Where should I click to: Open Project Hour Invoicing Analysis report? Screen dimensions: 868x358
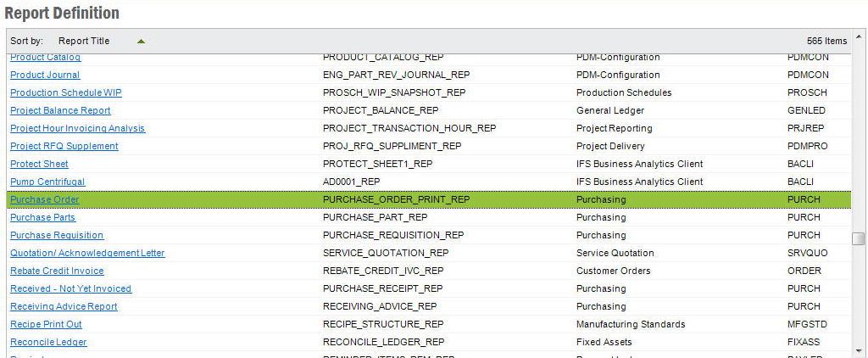point(77,128)
